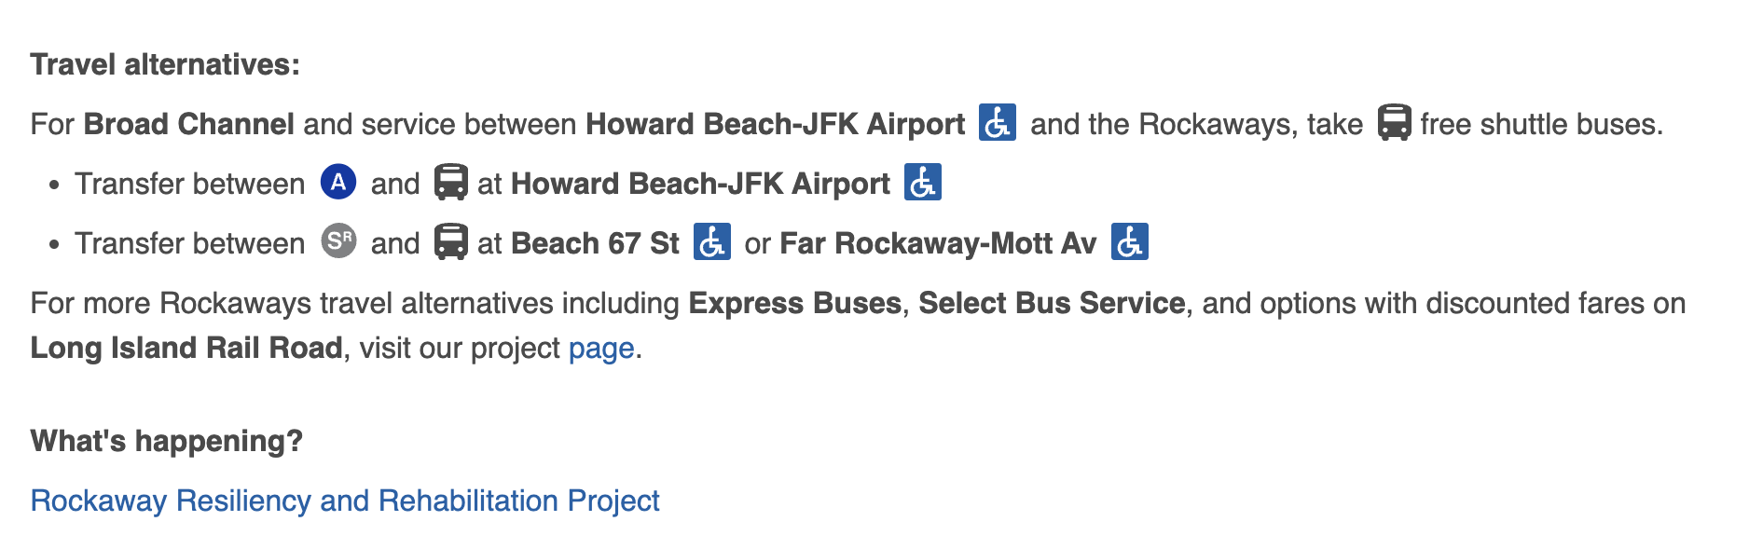The height and width of the screenshot is (535, 1749).
Task: Click the bus icon before 'free shuttle buses'
Action: (x=1394, y=123)
